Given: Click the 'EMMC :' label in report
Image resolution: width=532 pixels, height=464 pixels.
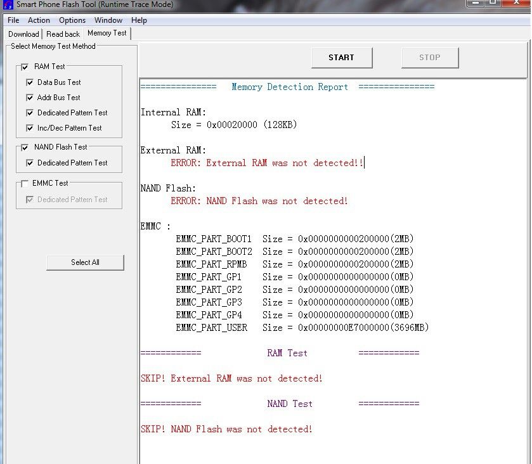Looking at the screenshot, I should [155, 226].
